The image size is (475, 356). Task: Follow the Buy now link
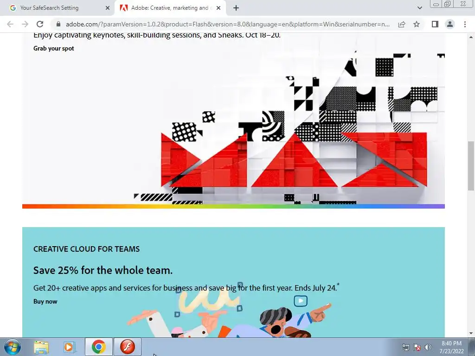click(45, 301)
